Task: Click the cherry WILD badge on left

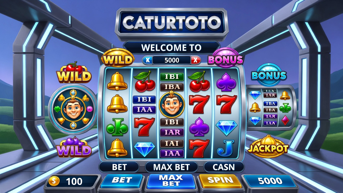Action: [x=74, y=72]
